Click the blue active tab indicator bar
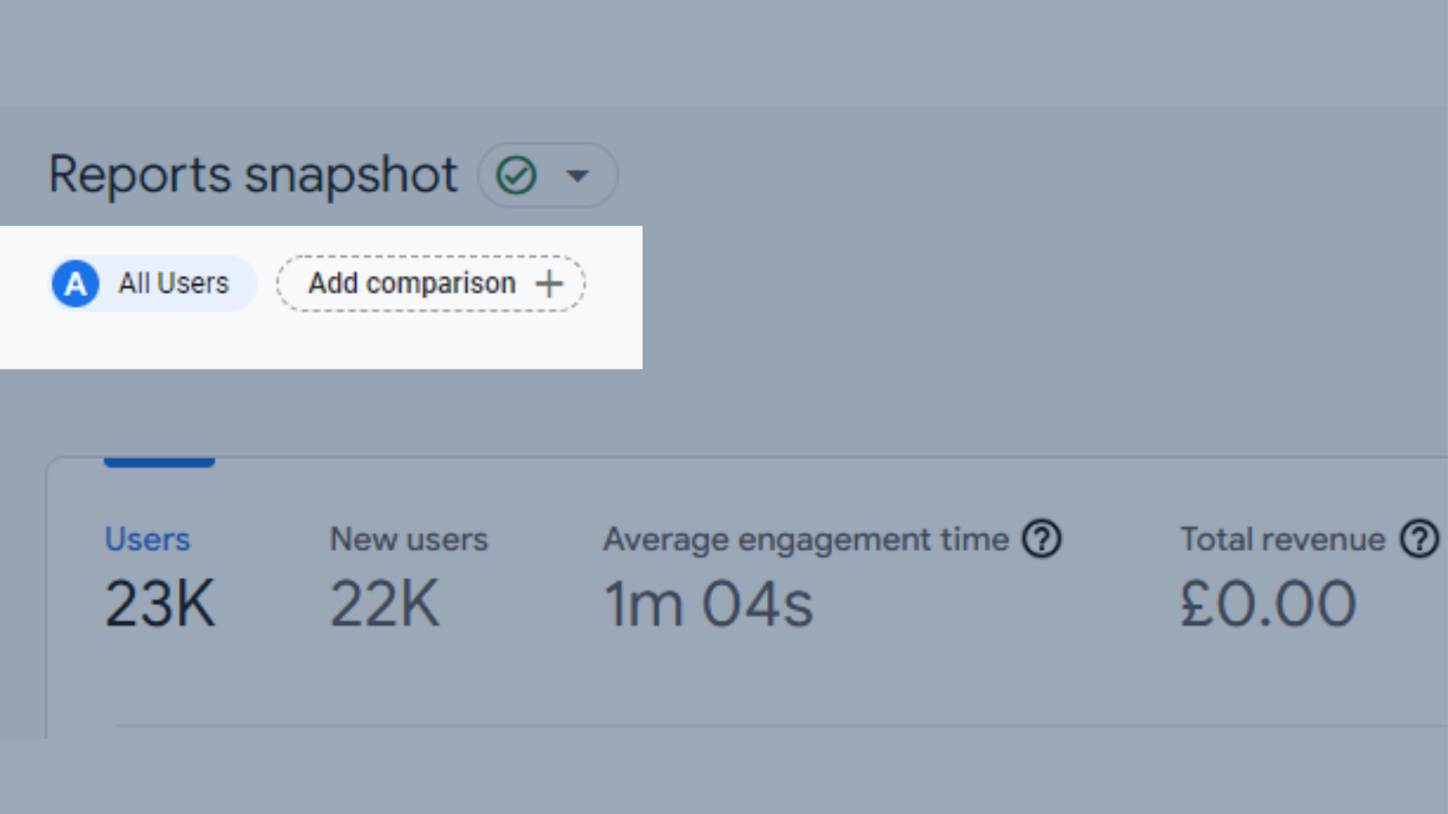Screen dimensions: 1448x814 tap(159, 461)
